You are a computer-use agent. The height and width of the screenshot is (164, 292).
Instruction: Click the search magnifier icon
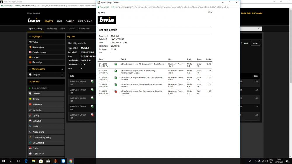click(259, 29)
